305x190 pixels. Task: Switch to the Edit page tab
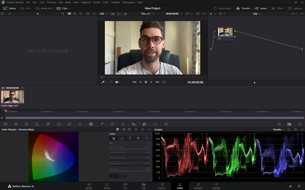pos(144,186)
